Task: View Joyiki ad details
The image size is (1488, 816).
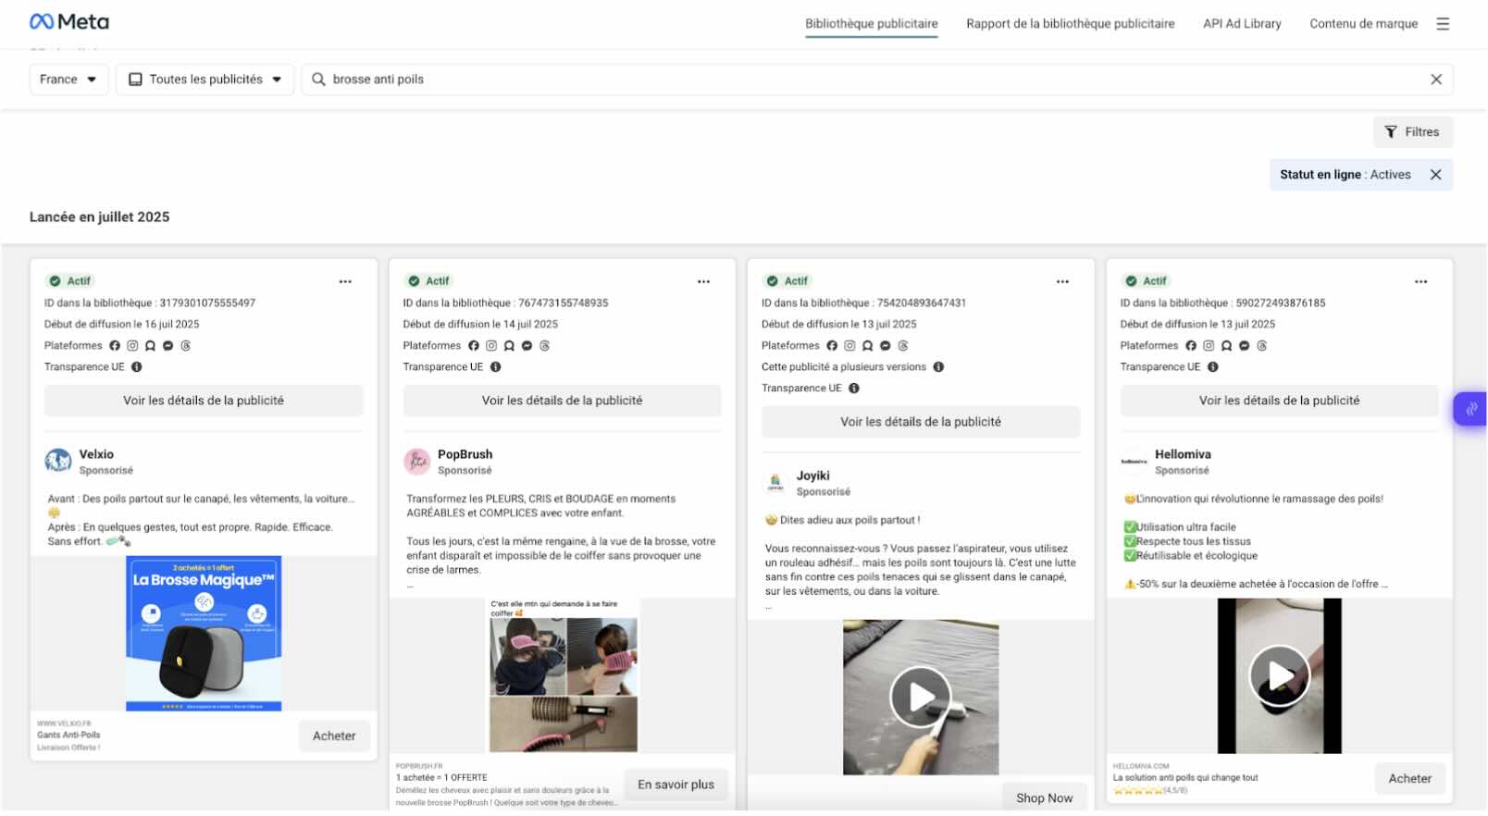Action: click(x=921, y=422)
